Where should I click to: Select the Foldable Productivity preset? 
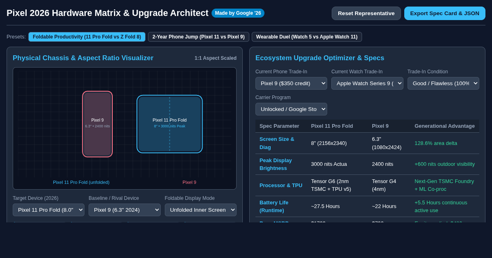[87, 37]
